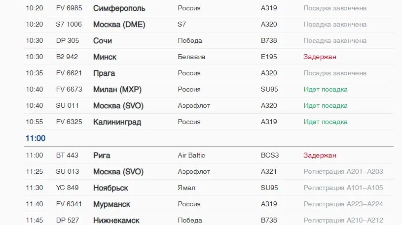Open the Симферополь destination link

tap(119, 8)
